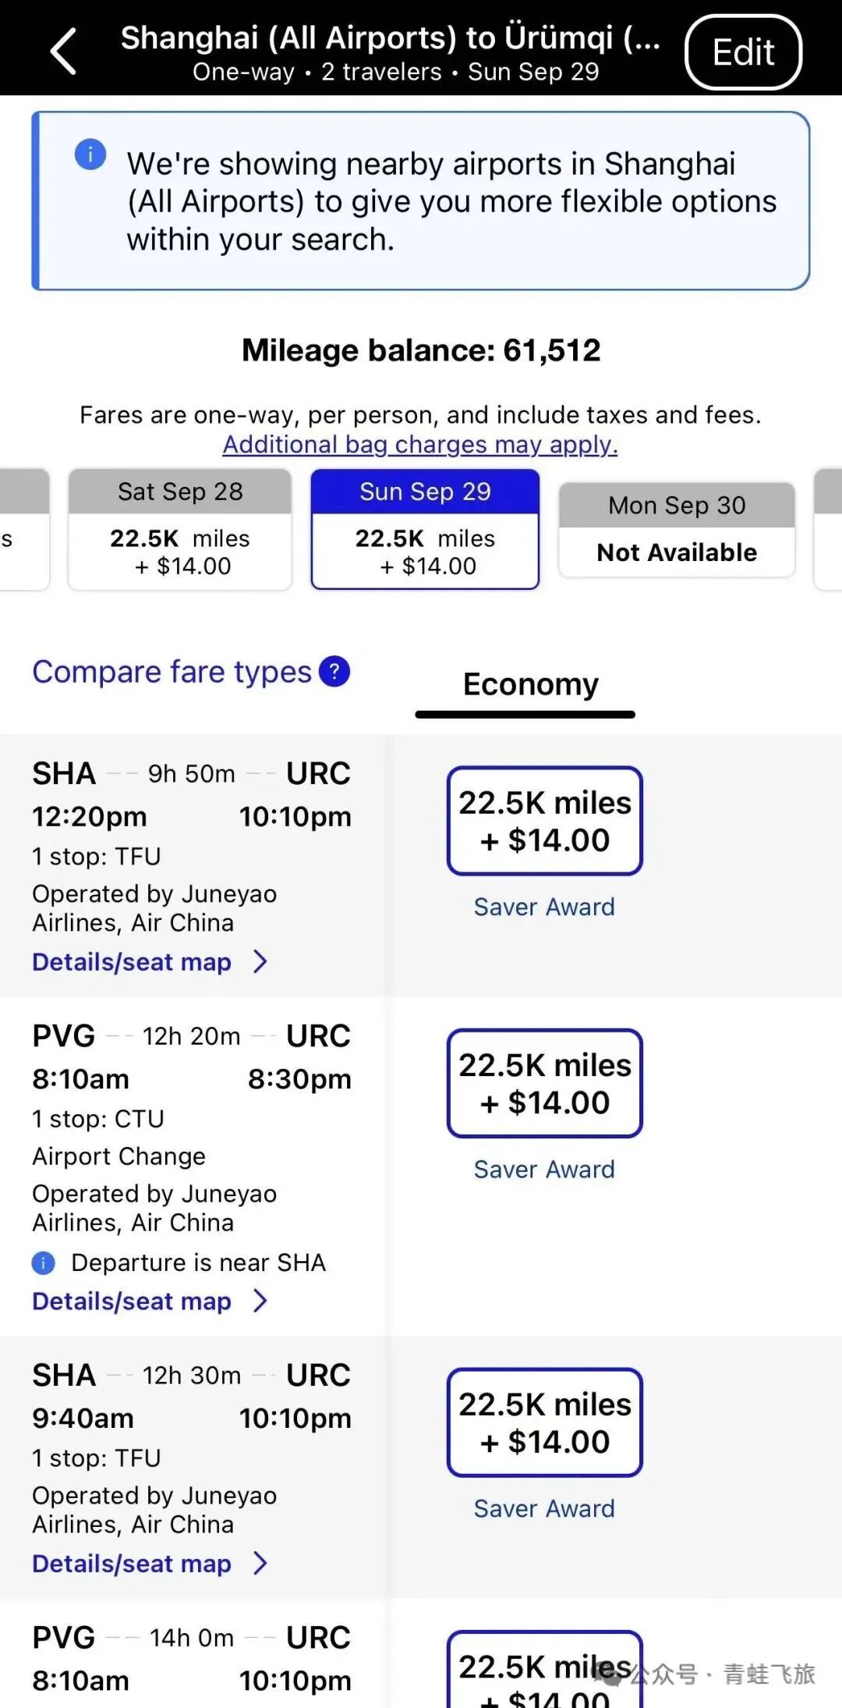842x1708 pixels.
Task: Choose the Mon Sep 30 date card
Action: click(677, 530)
